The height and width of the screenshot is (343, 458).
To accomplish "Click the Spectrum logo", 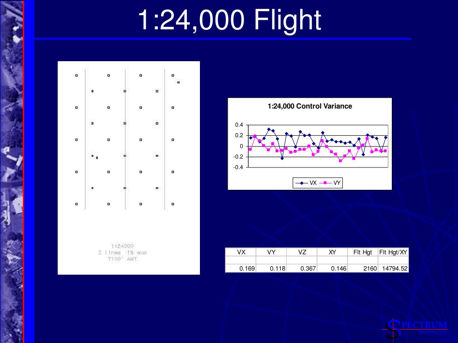I will click(415, 329).
